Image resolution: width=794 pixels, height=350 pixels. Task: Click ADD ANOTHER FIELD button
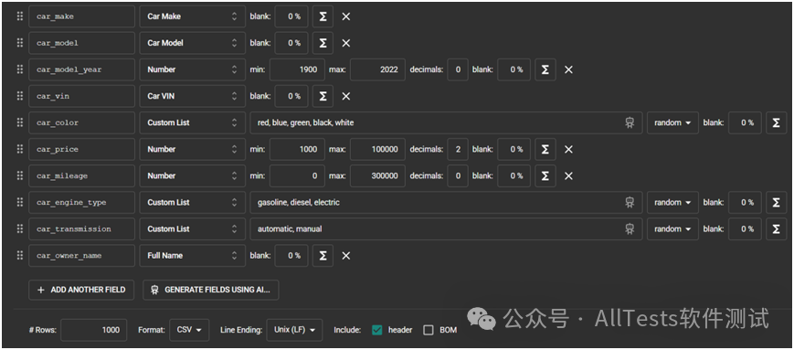81,291
